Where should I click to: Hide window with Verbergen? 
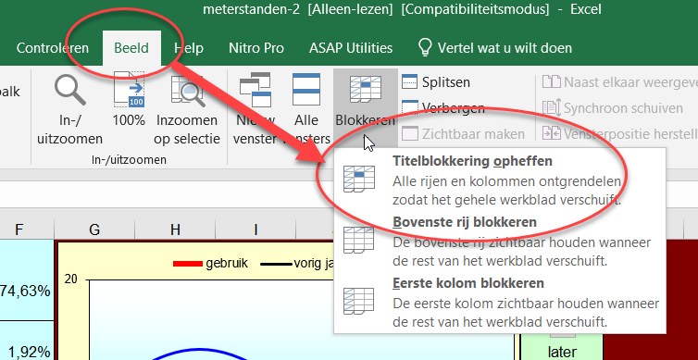(409, 107)
